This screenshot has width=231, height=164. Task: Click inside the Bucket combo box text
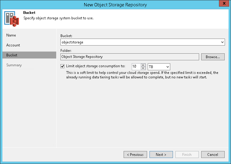[138, 42]
